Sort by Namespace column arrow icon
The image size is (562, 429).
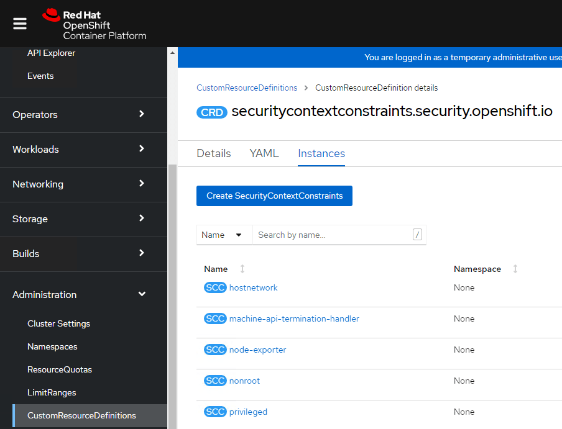515,269
